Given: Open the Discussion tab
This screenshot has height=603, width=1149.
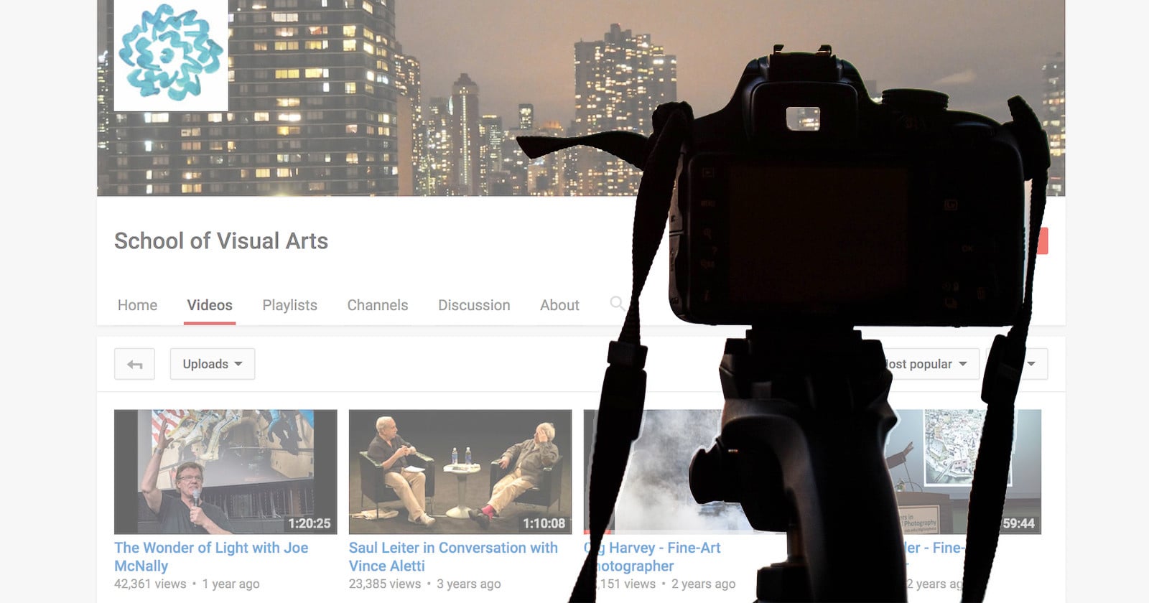Looking at the screenshot, I should click(474, 305).
